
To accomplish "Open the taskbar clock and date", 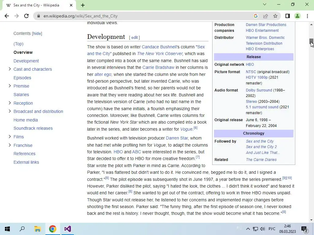I will point(288,229).
